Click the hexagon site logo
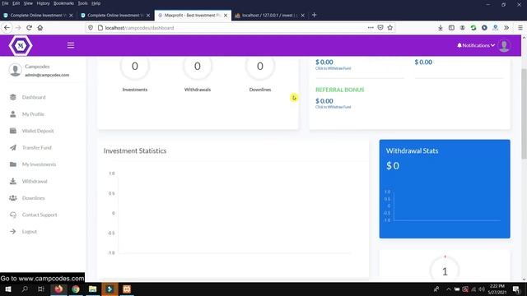The height and width of the screenshot is (296, 527). [21, 45]
